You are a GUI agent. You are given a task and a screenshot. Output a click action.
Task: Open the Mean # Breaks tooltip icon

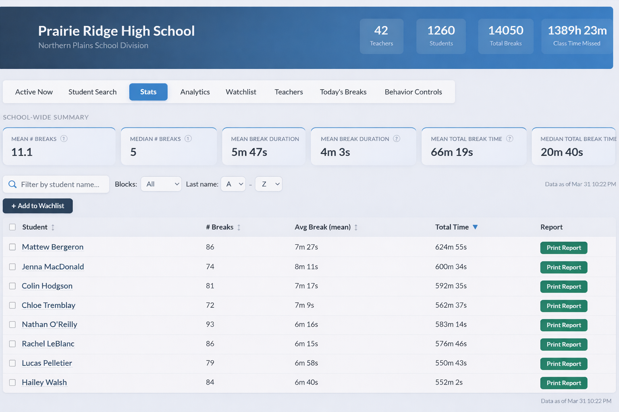tap(64, 138)
